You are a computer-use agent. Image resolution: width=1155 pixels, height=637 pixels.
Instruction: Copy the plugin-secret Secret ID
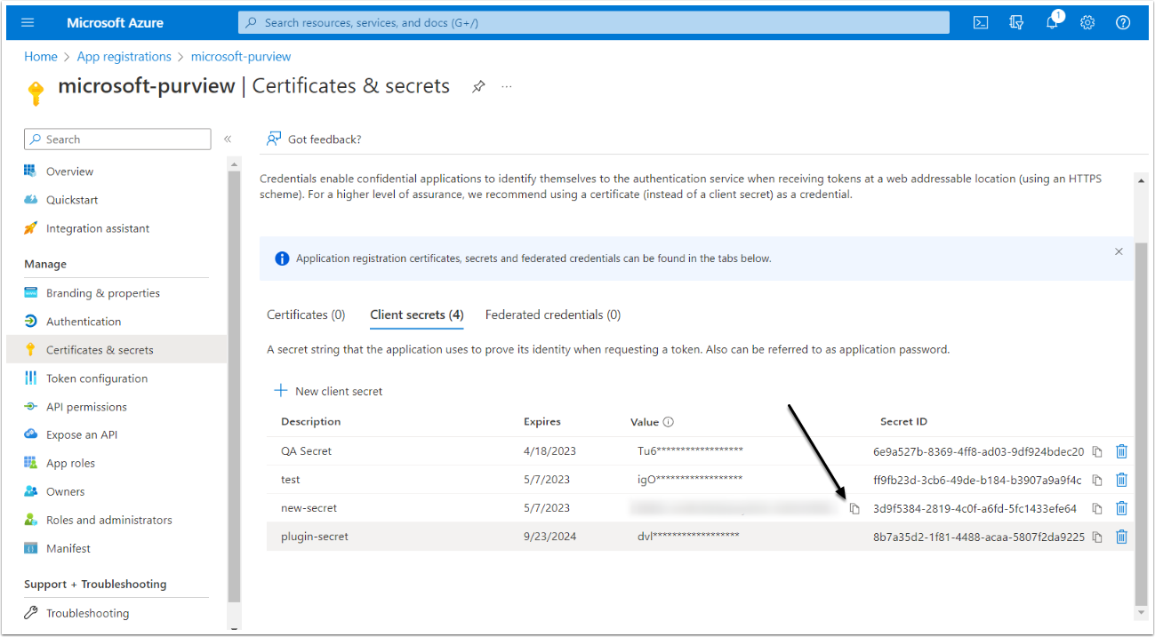click(1097, 537)
